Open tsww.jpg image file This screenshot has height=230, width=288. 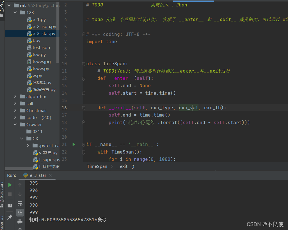coord(39,62)
